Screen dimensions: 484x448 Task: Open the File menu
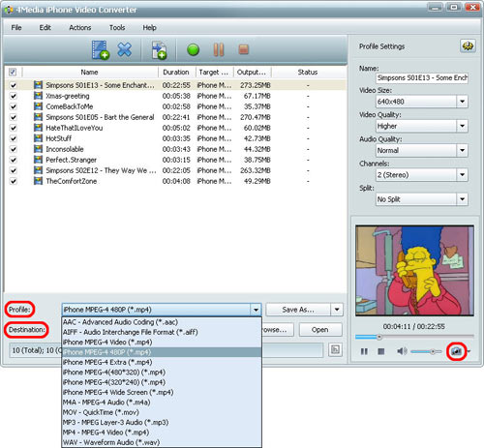pyautogui.click(x=16, y=28)
